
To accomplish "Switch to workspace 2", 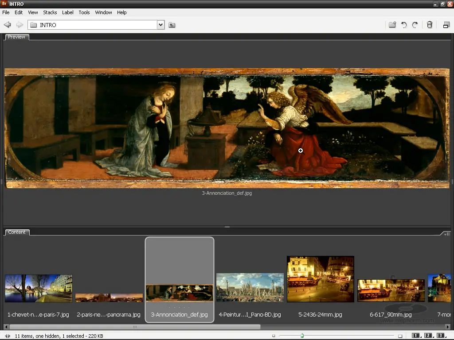I will click(x=429, y=336).
